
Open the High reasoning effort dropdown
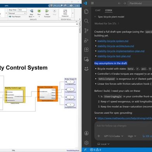click(x=132, y=136)
